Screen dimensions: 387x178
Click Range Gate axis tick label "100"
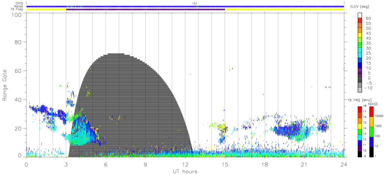(x=17, y=14)
